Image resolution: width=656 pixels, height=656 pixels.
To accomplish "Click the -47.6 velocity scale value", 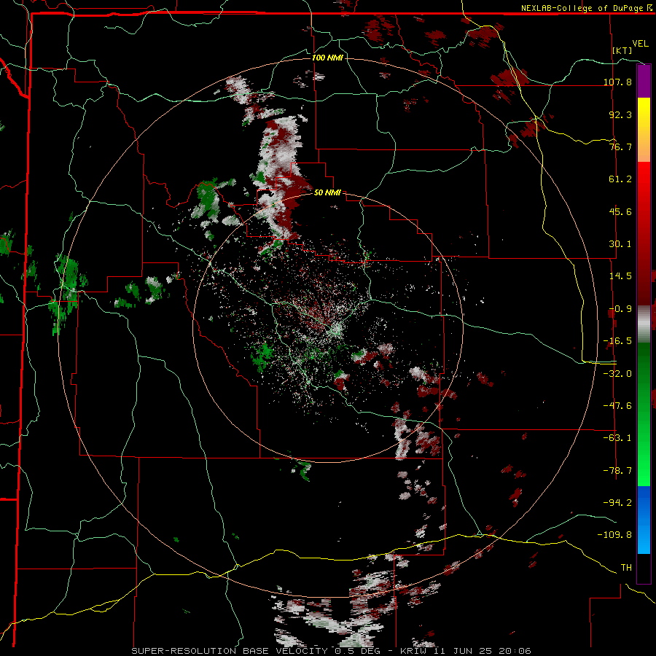I will tap(617, 406).
